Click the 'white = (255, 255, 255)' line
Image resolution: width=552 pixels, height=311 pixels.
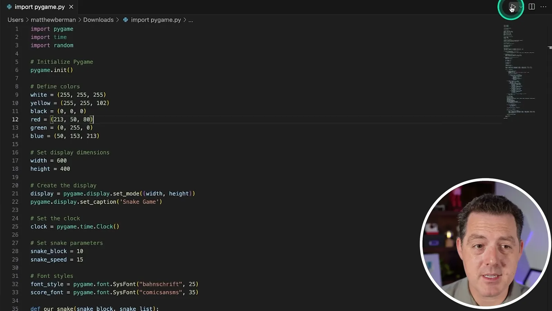point(68,95)
